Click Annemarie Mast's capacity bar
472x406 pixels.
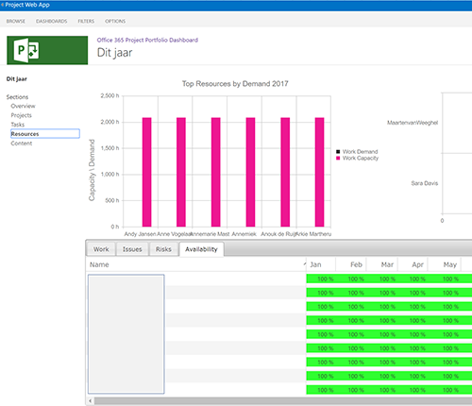pos(215,172)
